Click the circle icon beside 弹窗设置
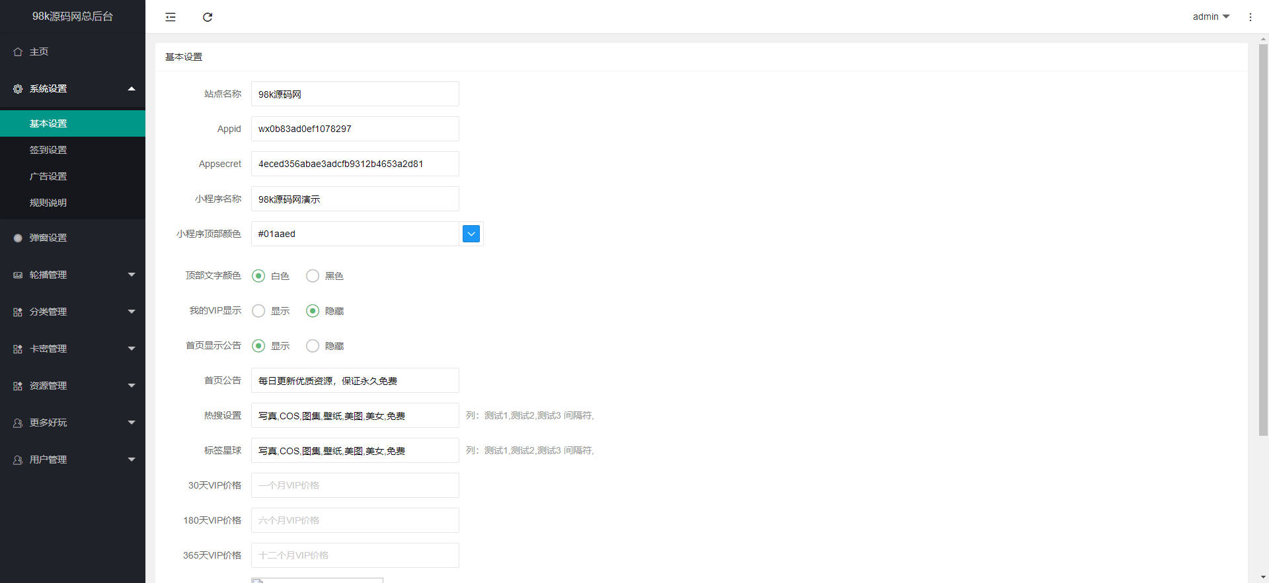This screenshot has height=583, width=1269. pos(18,238)
